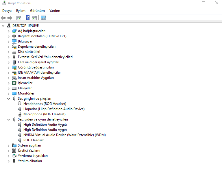Click the storage controller icon beside Depolama denetleyicileri
This screenshot has width=222, height=187.
pyautogui.click(x=14, y=47)
